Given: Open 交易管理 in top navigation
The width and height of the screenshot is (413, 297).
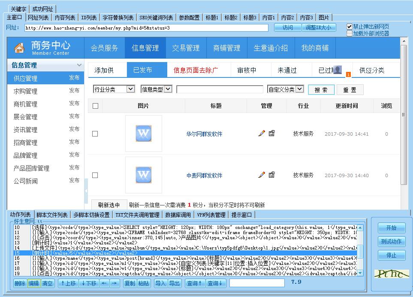Looking at the screenshot, I should [186, 48].
